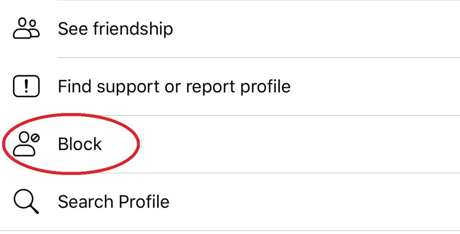Tap the exclamation report profile icon

point(26,86)
